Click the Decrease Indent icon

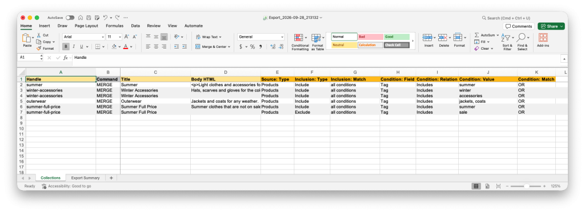[176, 47]
